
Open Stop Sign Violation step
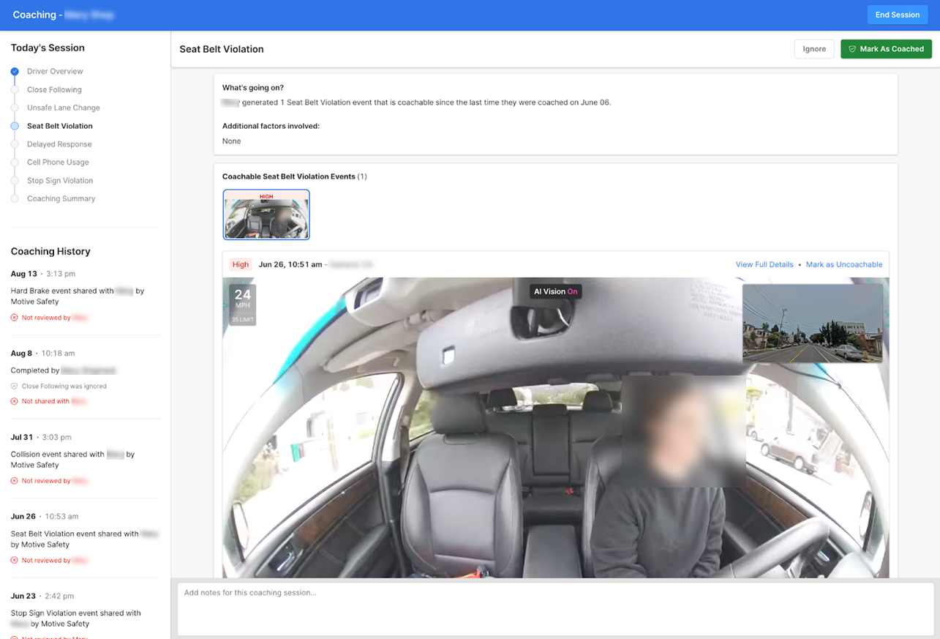(60, 181)
